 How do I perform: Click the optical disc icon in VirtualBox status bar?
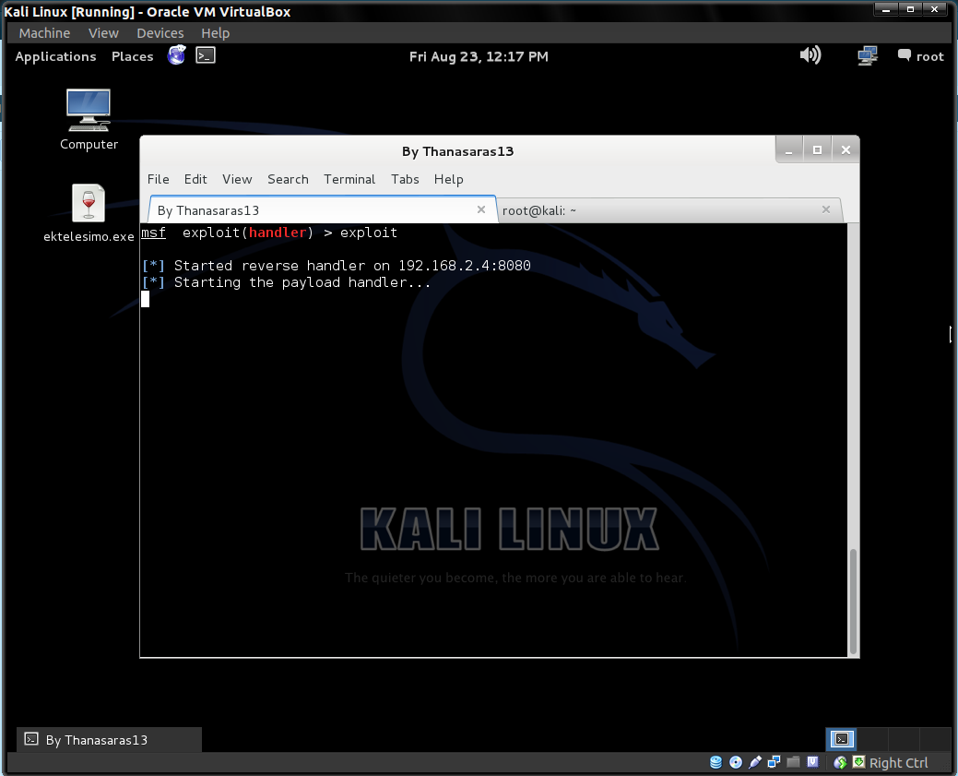click(x=735, y=762)
